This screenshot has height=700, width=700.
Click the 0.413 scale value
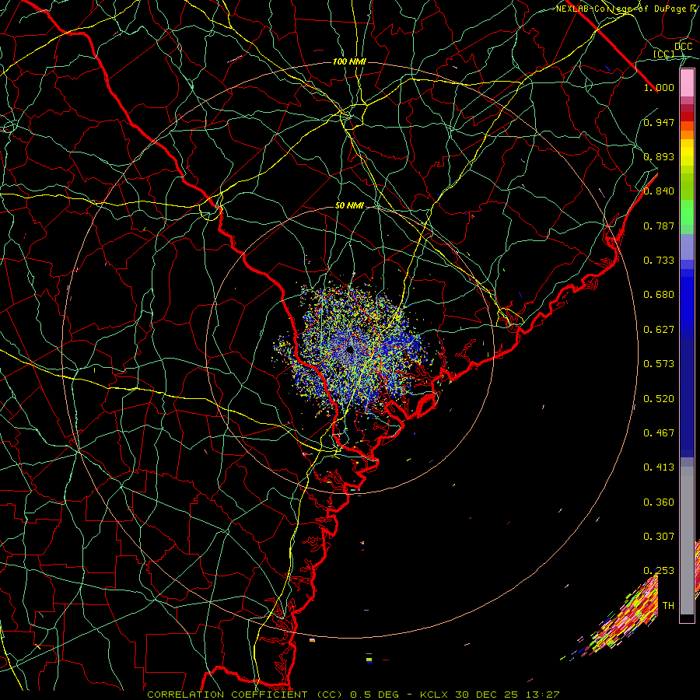659,467
